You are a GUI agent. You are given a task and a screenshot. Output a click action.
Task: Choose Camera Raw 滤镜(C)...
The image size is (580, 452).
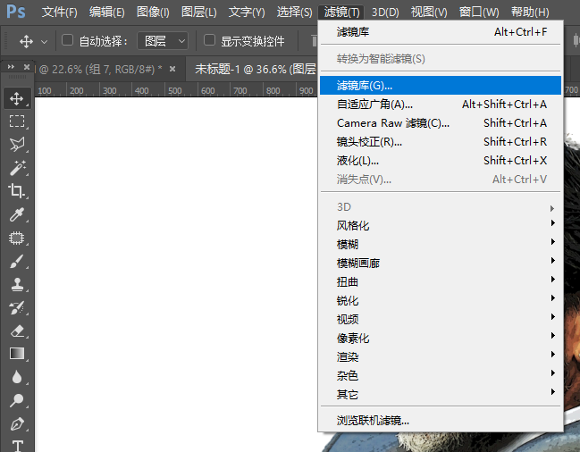point(441,123)
